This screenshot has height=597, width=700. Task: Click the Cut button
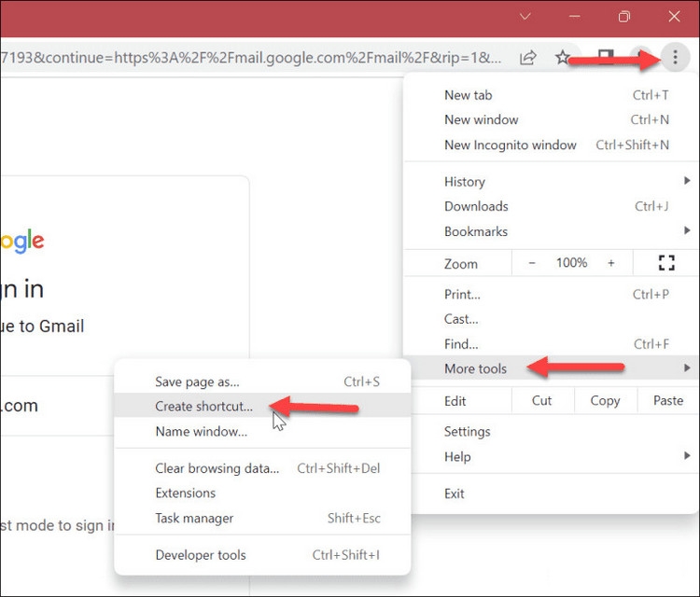tap(542, 401)
